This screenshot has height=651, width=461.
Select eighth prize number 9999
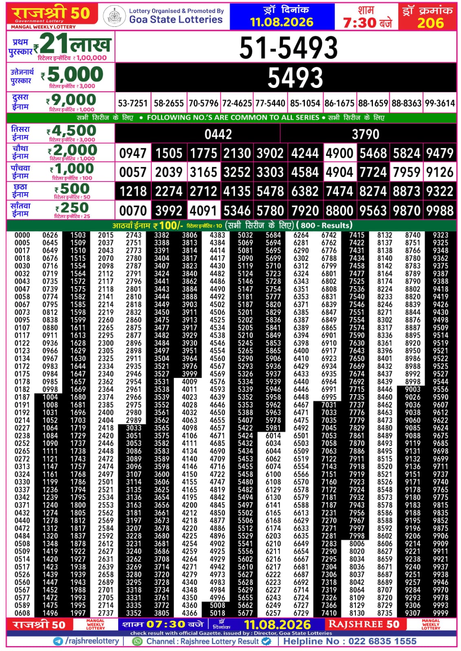pyautogui.click(x=441, y=613)
